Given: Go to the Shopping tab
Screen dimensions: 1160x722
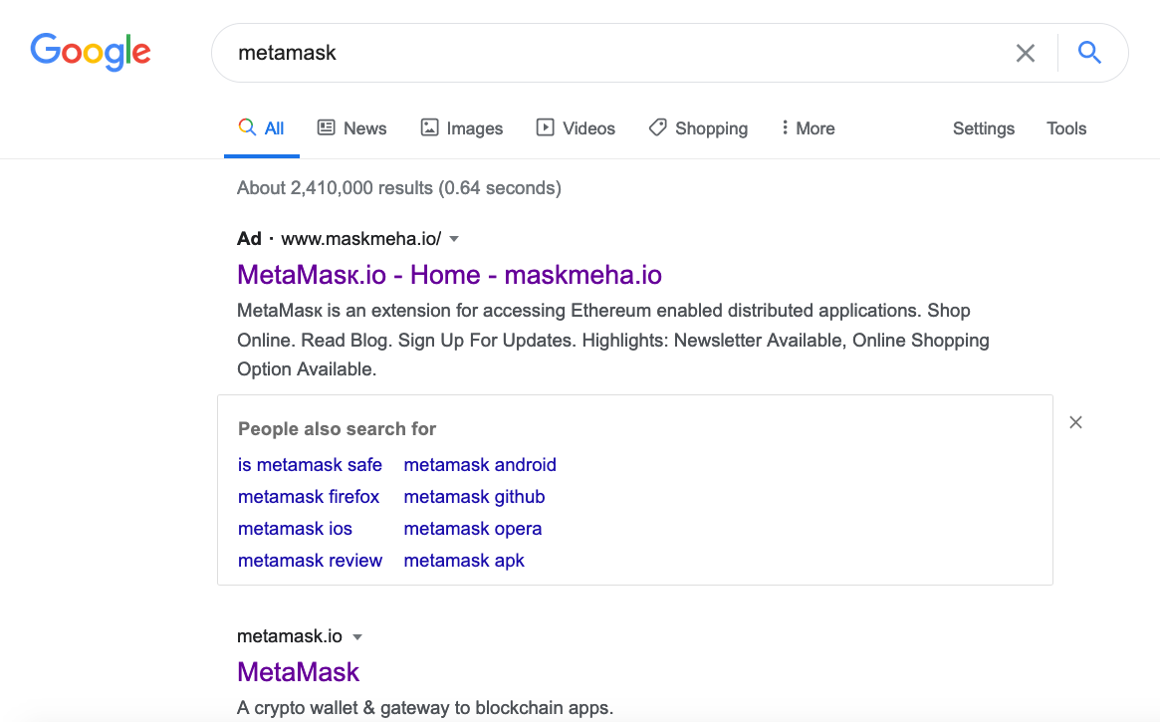Looking at the screenshot, I should pyautogui.click(x=698, y=128).
